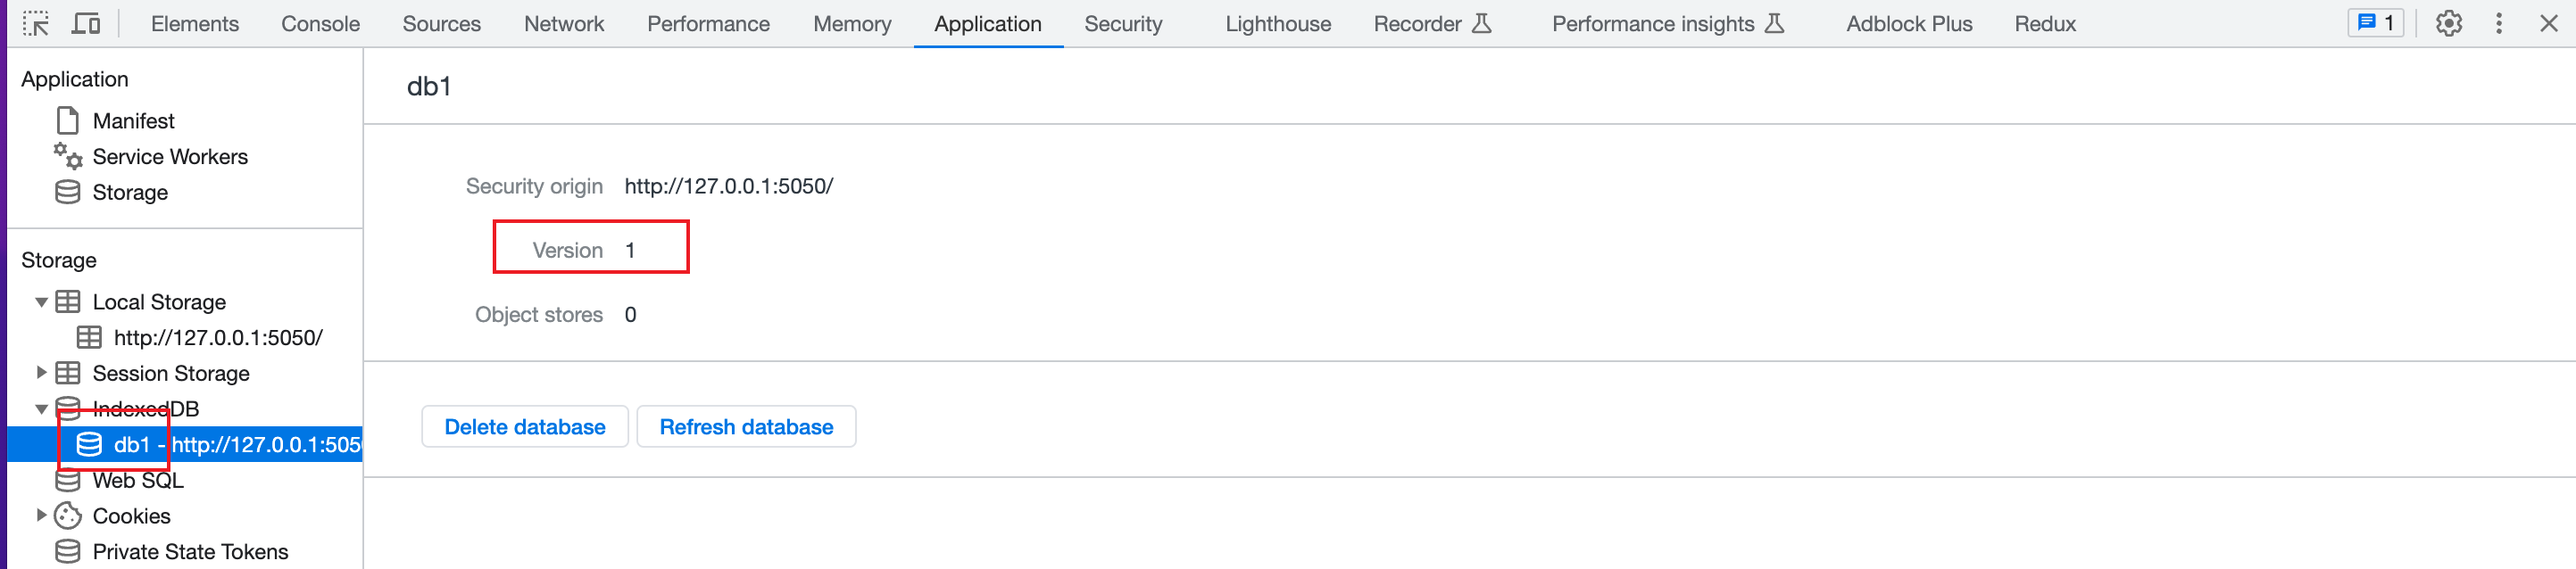Open the Service Workers gears icon
The image size is (2576, 569).
click(68, 157)
